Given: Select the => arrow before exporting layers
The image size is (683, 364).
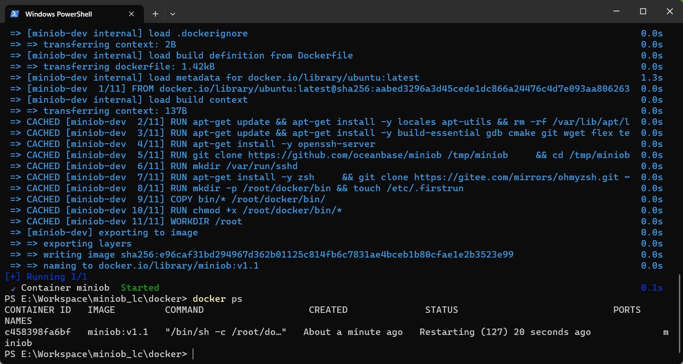Looking at the screenshot, I should coord(33,243).
